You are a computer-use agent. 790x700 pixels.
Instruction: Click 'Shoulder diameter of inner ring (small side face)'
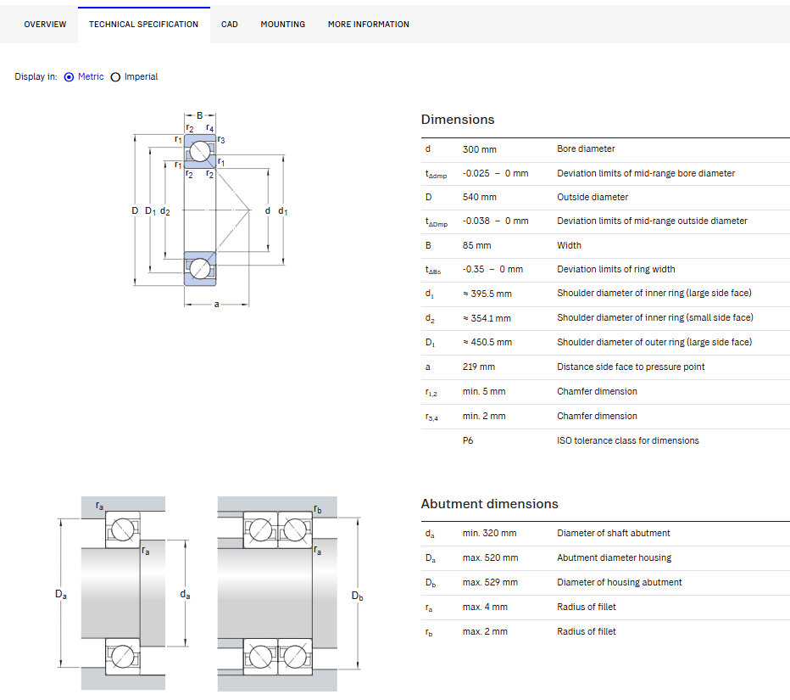(x=655, y=317)
